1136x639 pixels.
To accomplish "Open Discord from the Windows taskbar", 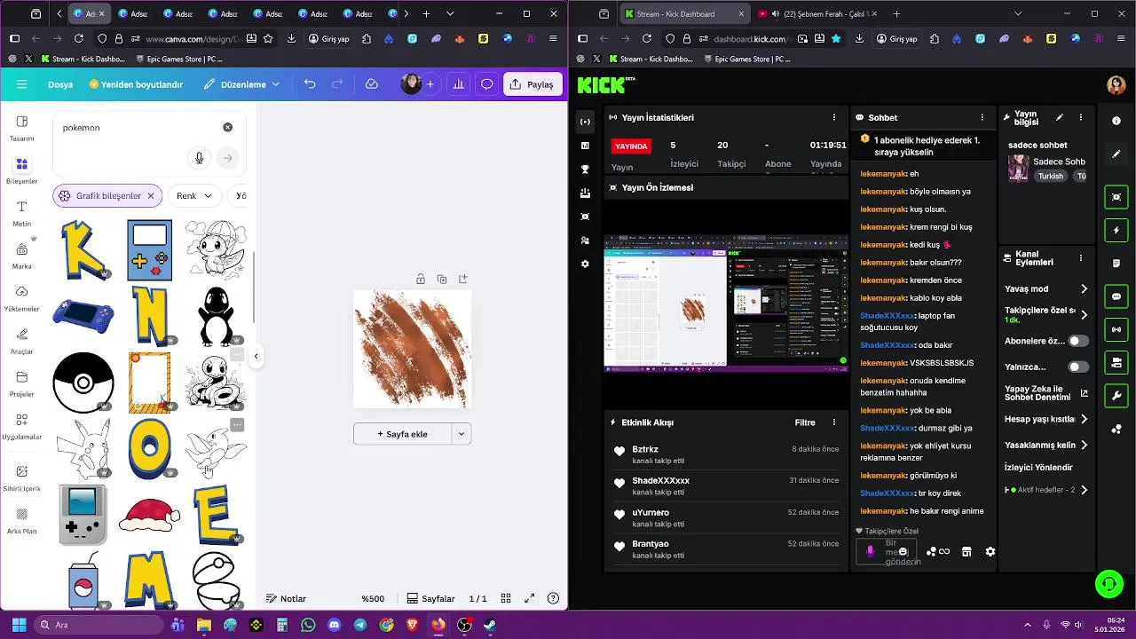I will (x=334, y=625).
